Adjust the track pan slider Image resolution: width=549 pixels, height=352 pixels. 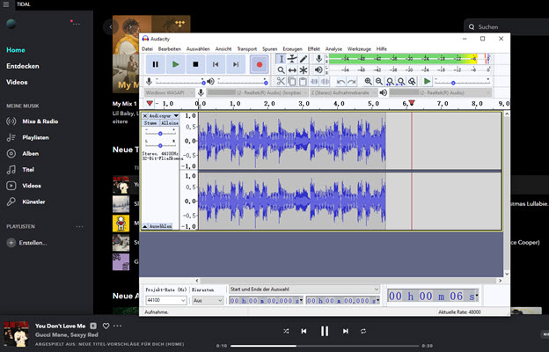pyautogui.click(x=160, y=144)
